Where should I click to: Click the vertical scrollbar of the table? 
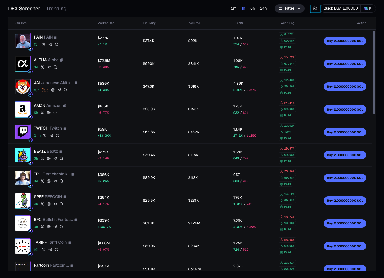(x=374, y=72)
